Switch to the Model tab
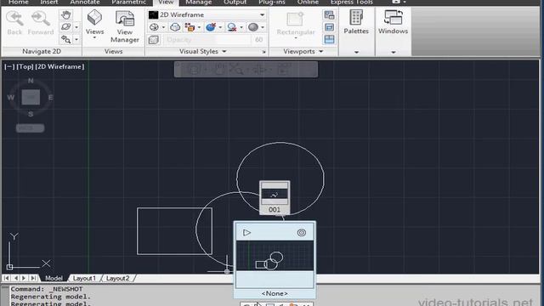The width and height of the screenshot is (544, 306). click(x=54, y=278)
